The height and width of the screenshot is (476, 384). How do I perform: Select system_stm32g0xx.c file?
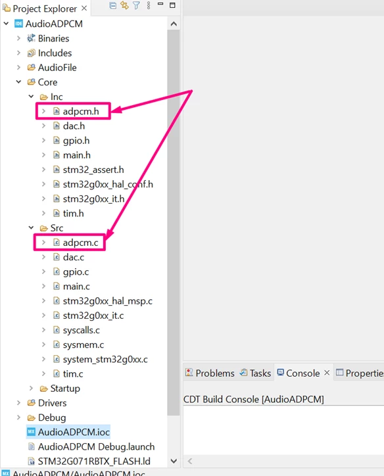tap(105, 359)
